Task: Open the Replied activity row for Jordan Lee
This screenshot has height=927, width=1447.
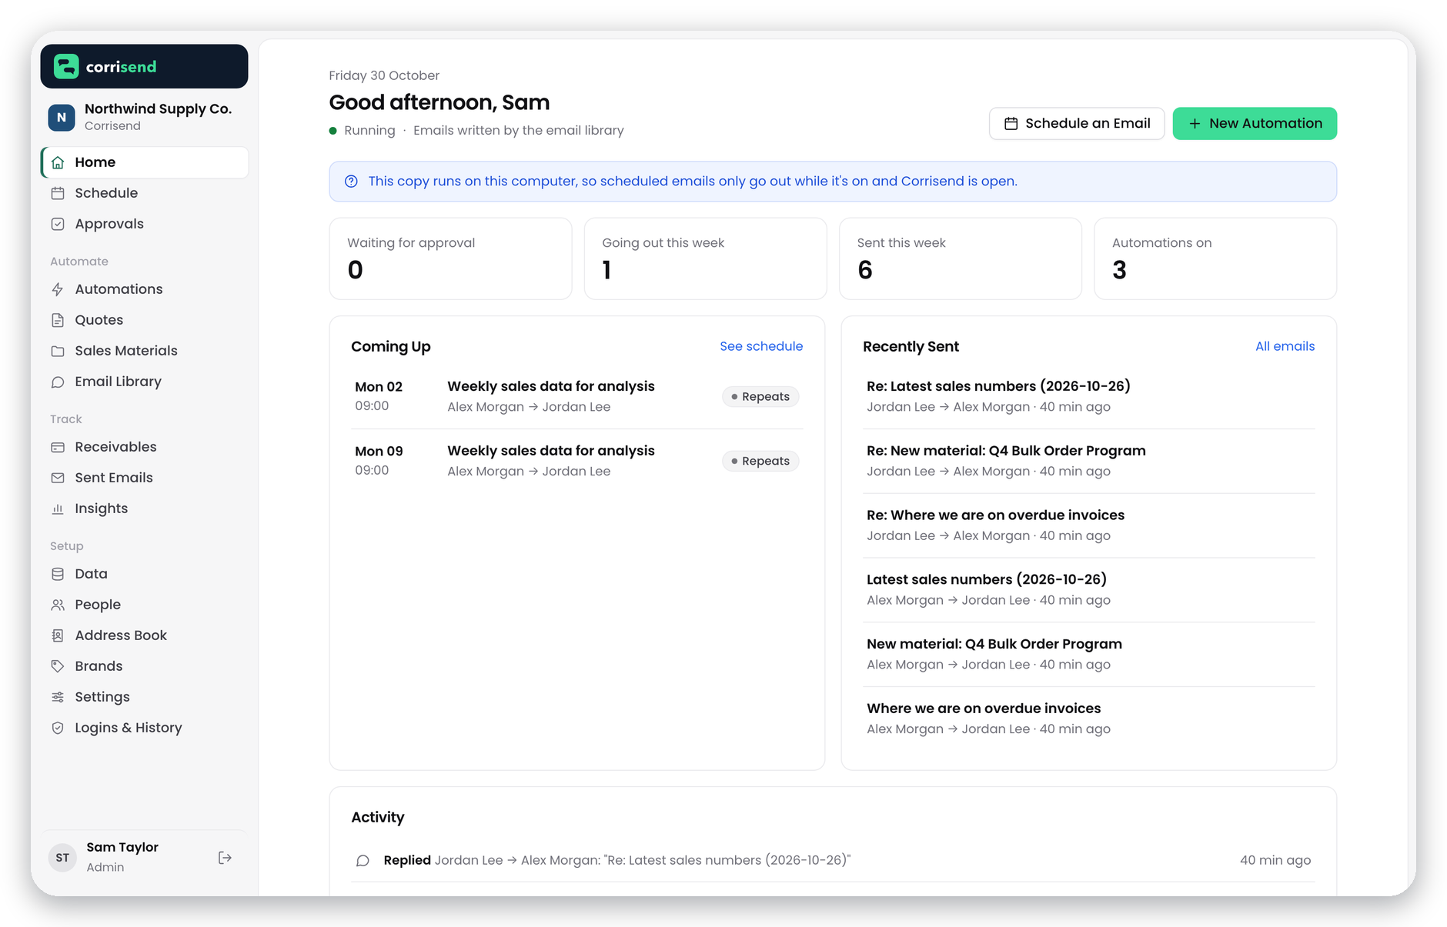Action: (x=833, y=860)
